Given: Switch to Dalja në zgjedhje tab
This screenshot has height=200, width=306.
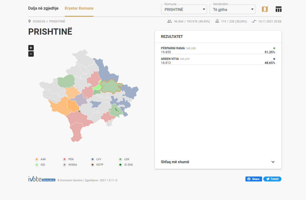Looking at the screenshot, I should tap(43, 8).
